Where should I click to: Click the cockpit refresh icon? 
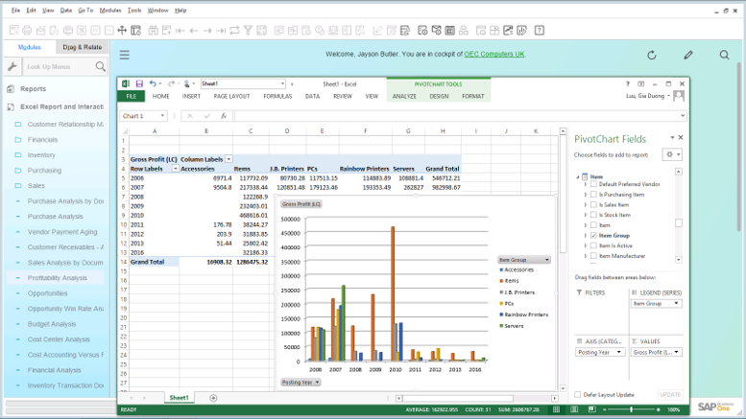click(652, 56)
